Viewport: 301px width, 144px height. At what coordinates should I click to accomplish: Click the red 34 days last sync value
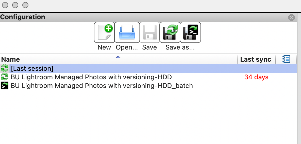pyautogui.click(x=256, y=77)
